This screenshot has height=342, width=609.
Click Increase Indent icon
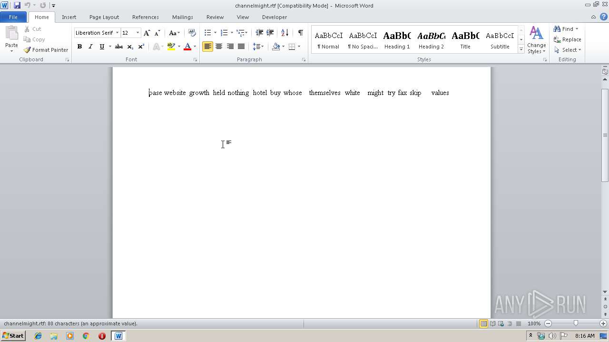coord(270,33)
